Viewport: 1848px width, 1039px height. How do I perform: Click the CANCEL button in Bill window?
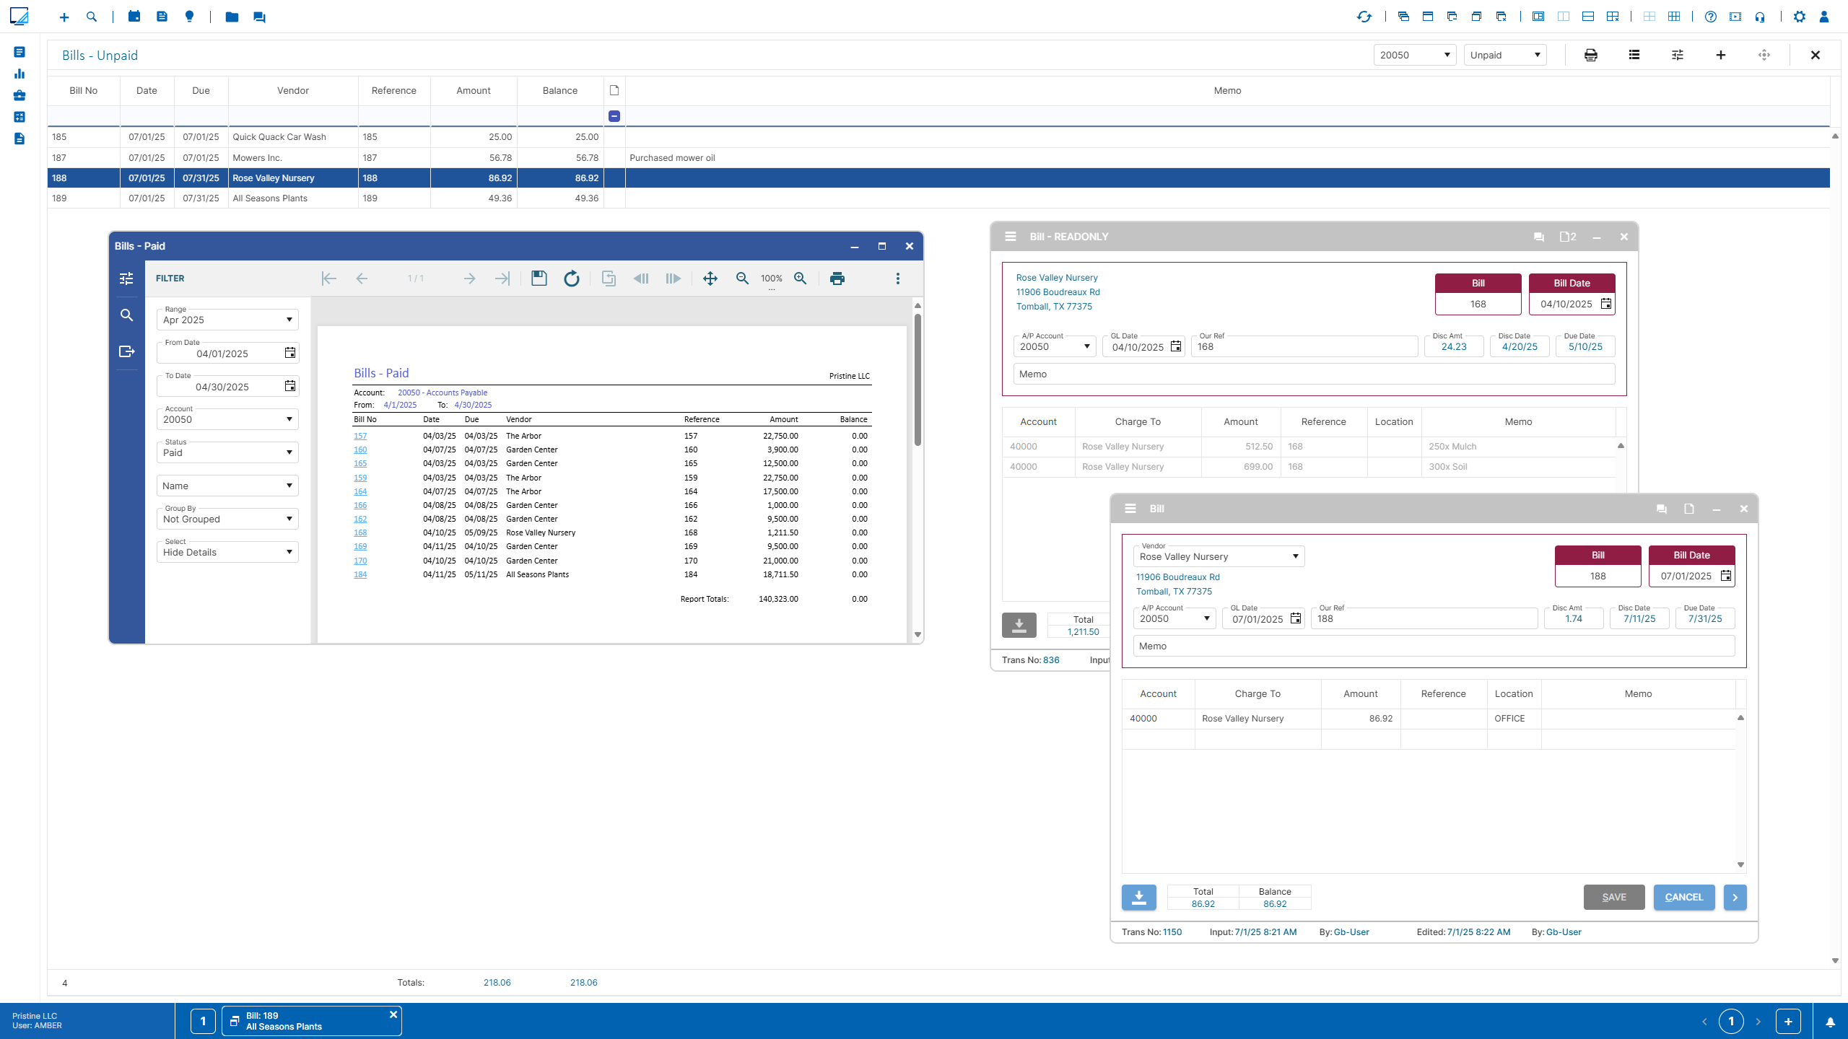(x=1683, y=897)
